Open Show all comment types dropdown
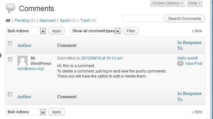This screenshot has height=119, width=213. (x=96, y=31)
